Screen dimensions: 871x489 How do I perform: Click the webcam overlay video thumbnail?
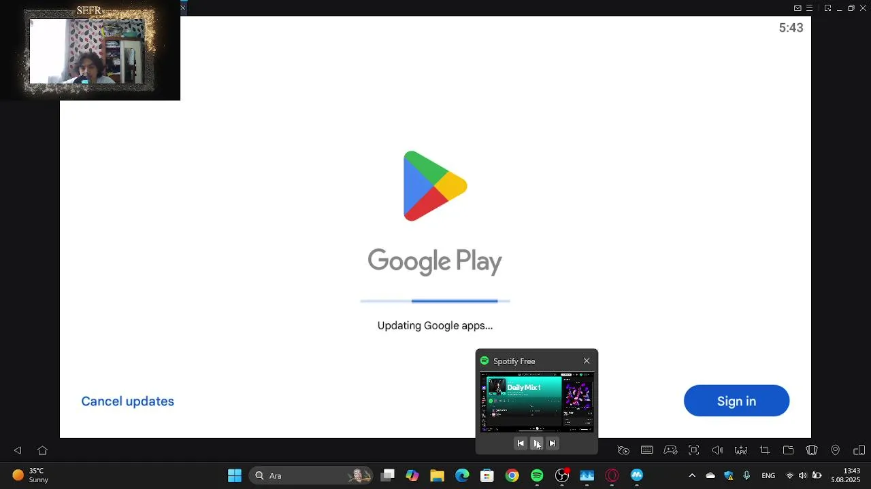pos(89,50)
